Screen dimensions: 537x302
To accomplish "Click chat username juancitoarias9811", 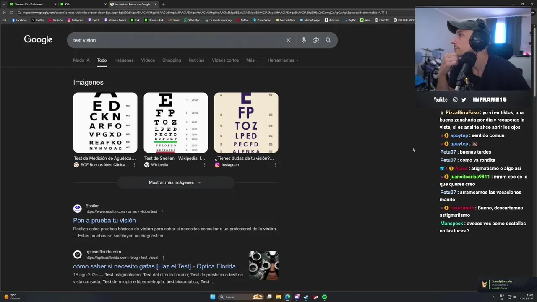I will pyautogui.click(x=470, y=177).
